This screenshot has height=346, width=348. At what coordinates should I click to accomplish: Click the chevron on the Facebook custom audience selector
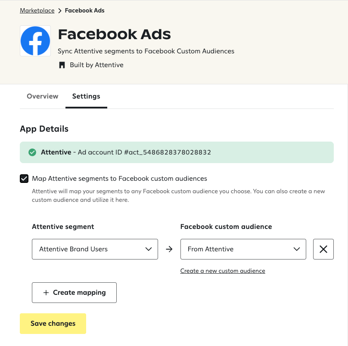click(296, 249)
